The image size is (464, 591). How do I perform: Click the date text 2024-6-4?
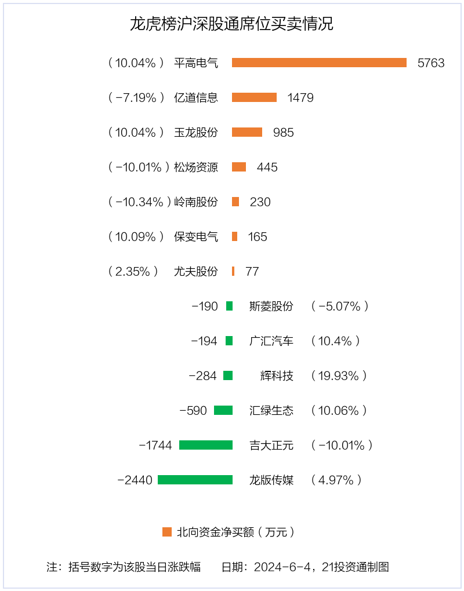[284, 567]
